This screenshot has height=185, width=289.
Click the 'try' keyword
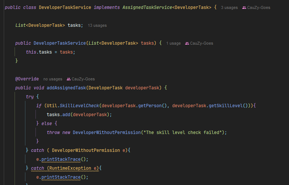(29, 97)
